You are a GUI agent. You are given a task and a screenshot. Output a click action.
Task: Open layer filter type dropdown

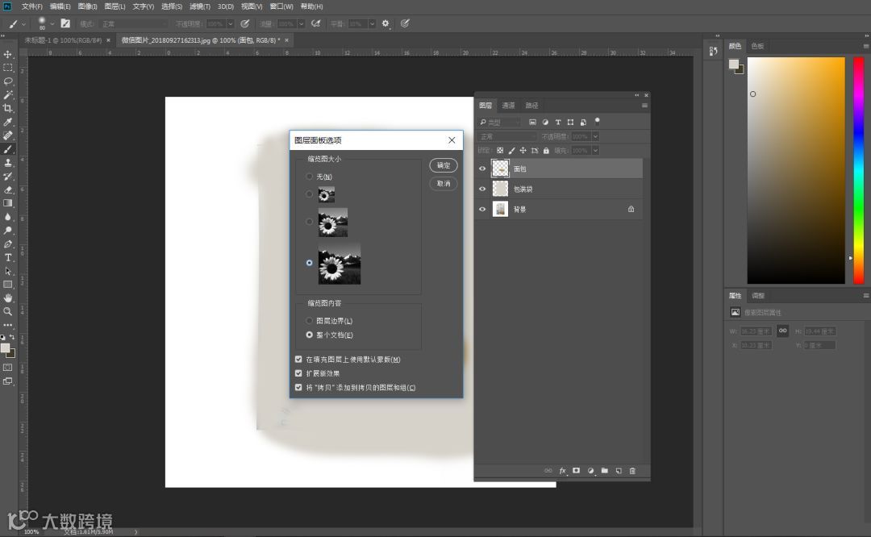coord(500,123)
